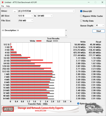Click the Start benchmark button

(99, 31)
